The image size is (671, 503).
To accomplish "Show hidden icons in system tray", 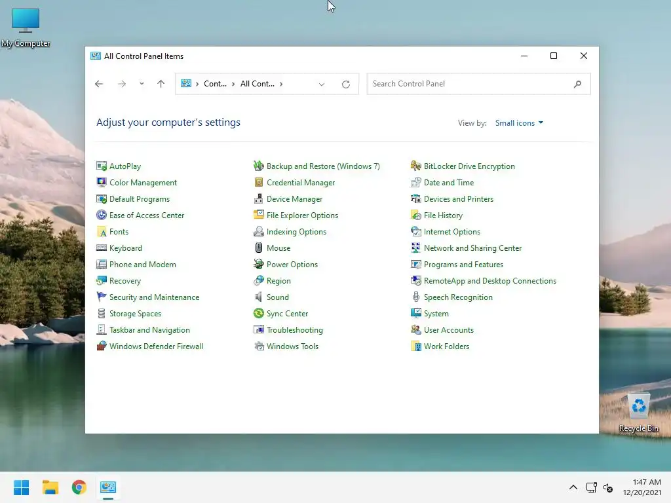I will tap(573, 487).
